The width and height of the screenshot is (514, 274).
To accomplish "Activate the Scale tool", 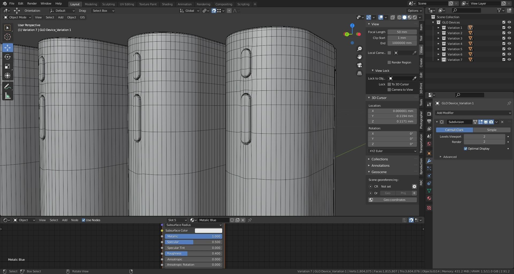I will 7,66.
